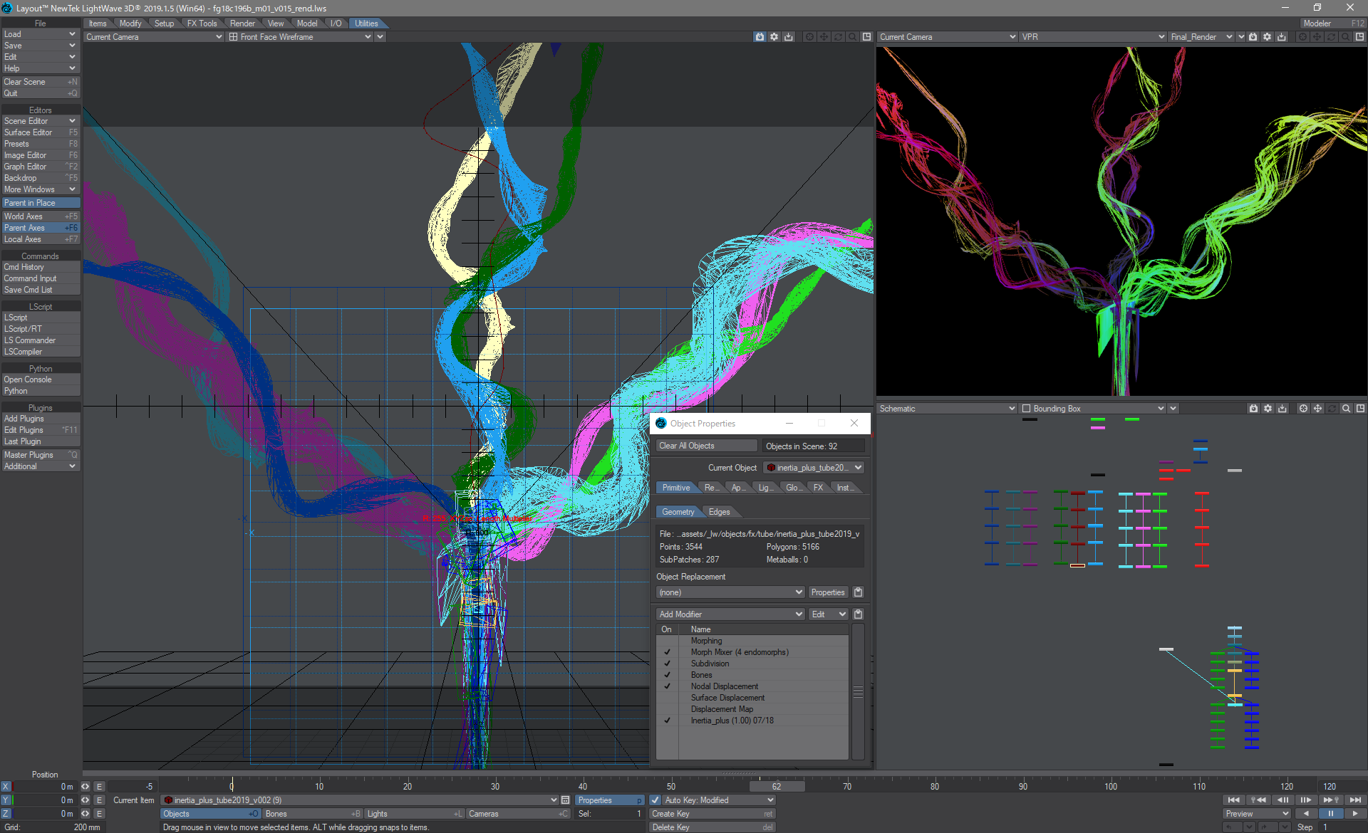The height and width of the screenshot is (833, 1368).
Task: Open the Surface Editor panel
Action: (x=40, y=132)
